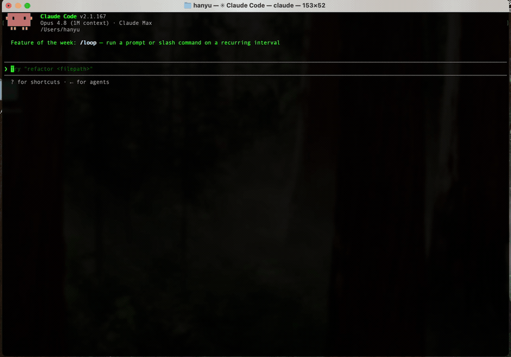Click 'run a prompt or slash command' description
This screenshot has height=357, width=511.
(153, 43)
